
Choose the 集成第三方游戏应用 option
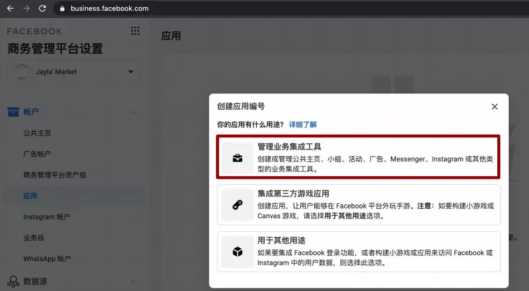[359, 204]
